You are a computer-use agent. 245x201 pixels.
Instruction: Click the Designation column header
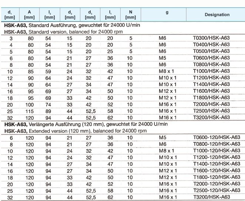(217, 14)
